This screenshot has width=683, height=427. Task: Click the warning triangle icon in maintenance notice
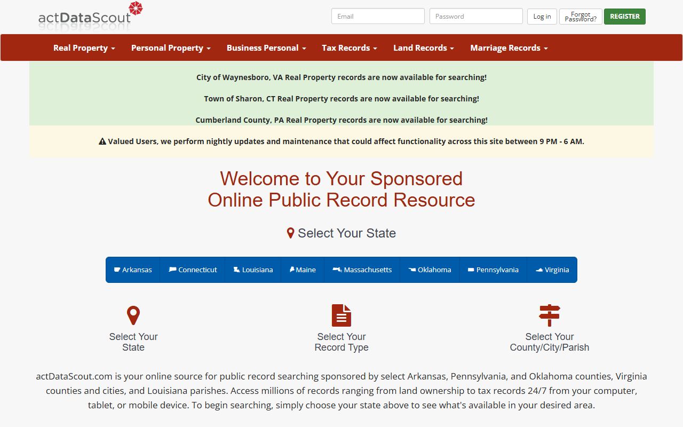coord(102,141)
